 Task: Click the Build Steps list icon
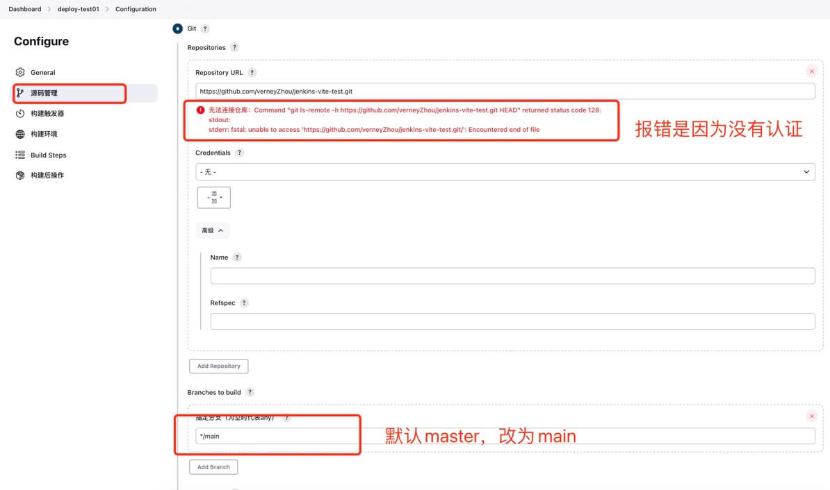20,155
